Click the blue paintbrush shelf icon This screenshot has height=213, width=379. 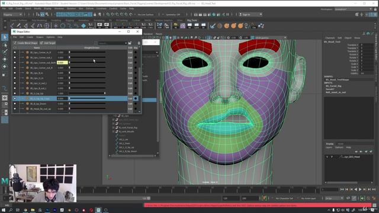click(213, 25)
